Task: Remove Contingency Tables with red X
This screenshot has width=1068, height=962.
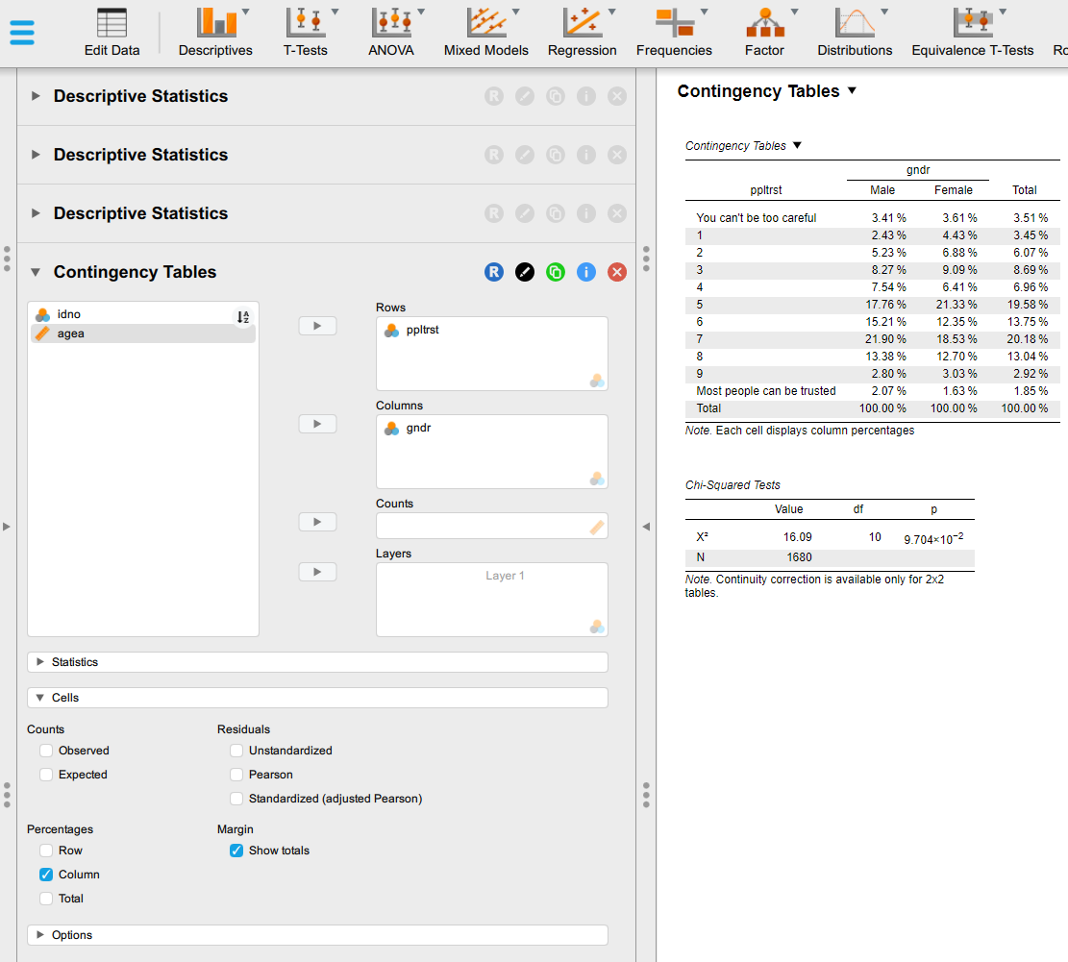Action: click(x=617, y=272)
